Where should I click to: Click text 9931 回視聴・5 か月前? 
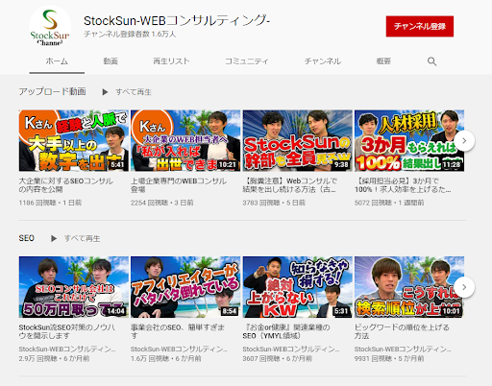pyautogui.click(x=389, y=358)
